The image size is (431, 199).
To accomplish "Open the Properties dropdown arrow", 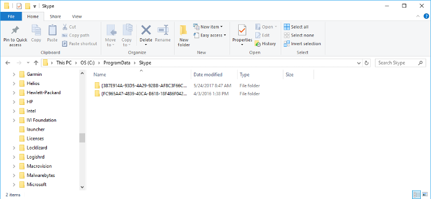I will point(242,45).
